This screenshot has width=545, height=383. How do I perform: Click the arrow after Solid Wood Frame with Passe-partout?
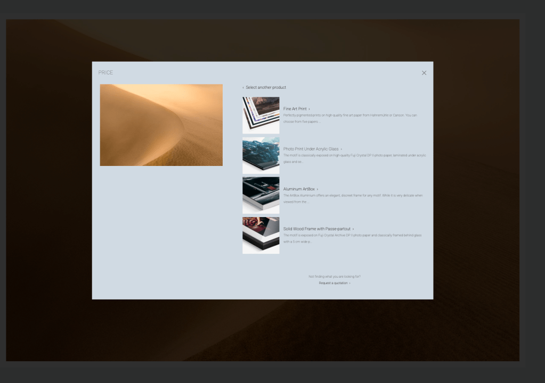point(353,229)
